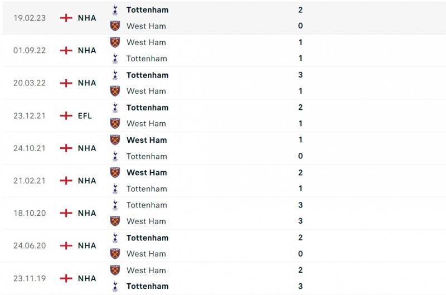This screenshot has width=446, height=295.
Task: Click NHA label for 19.02.23 match
Action: [x=87, y=18]
